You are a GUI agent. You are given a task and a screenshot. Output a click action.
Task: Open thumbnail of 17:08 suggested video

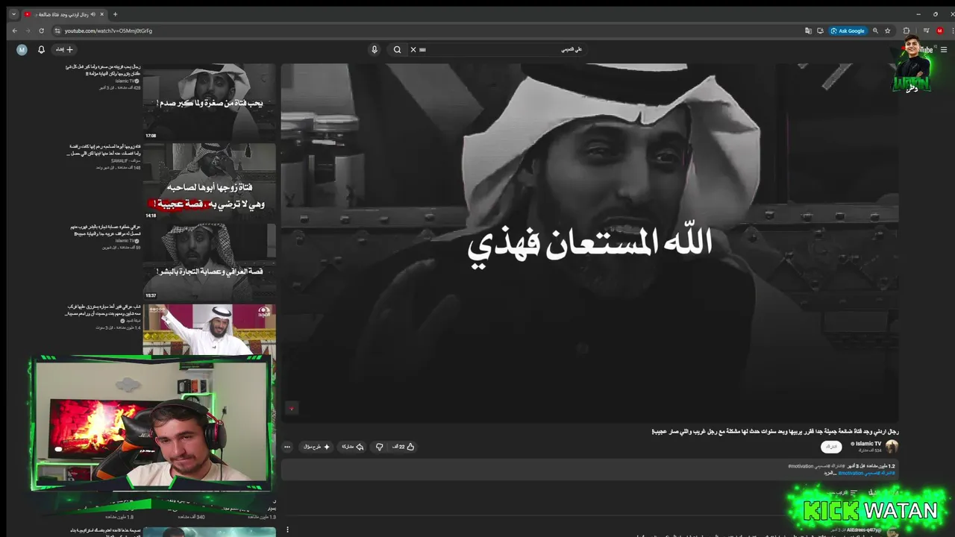[210, 102]
